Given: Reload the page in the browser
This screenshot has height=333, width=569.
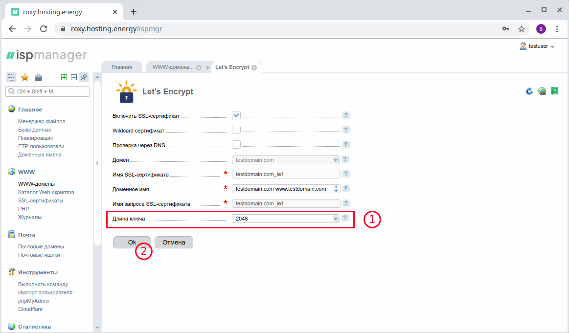Looking at the screenshot, I should click(44, 29).
